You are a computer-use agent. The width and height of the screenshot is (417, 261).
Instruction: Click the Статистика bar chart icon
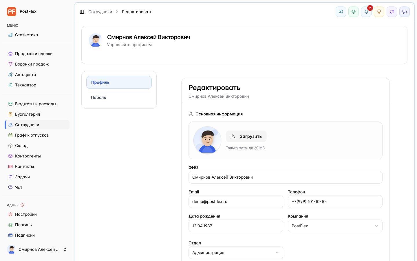point(10,35)
